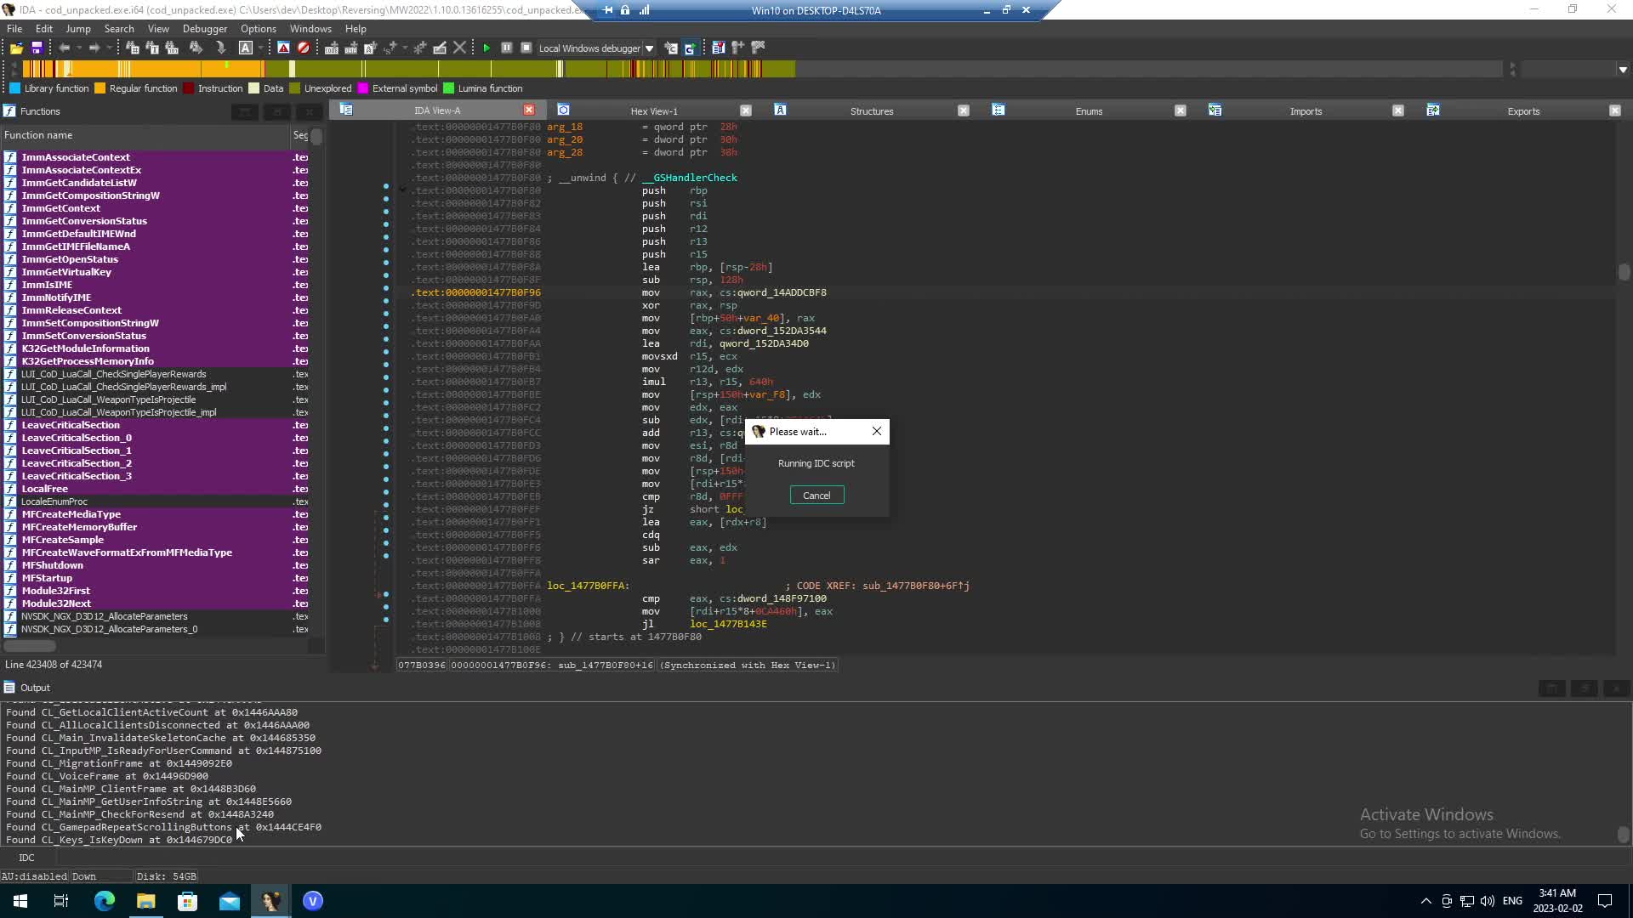Select the LocaleEnumProc function entry
Screen dimensions: 1633x918
point(54,501)
